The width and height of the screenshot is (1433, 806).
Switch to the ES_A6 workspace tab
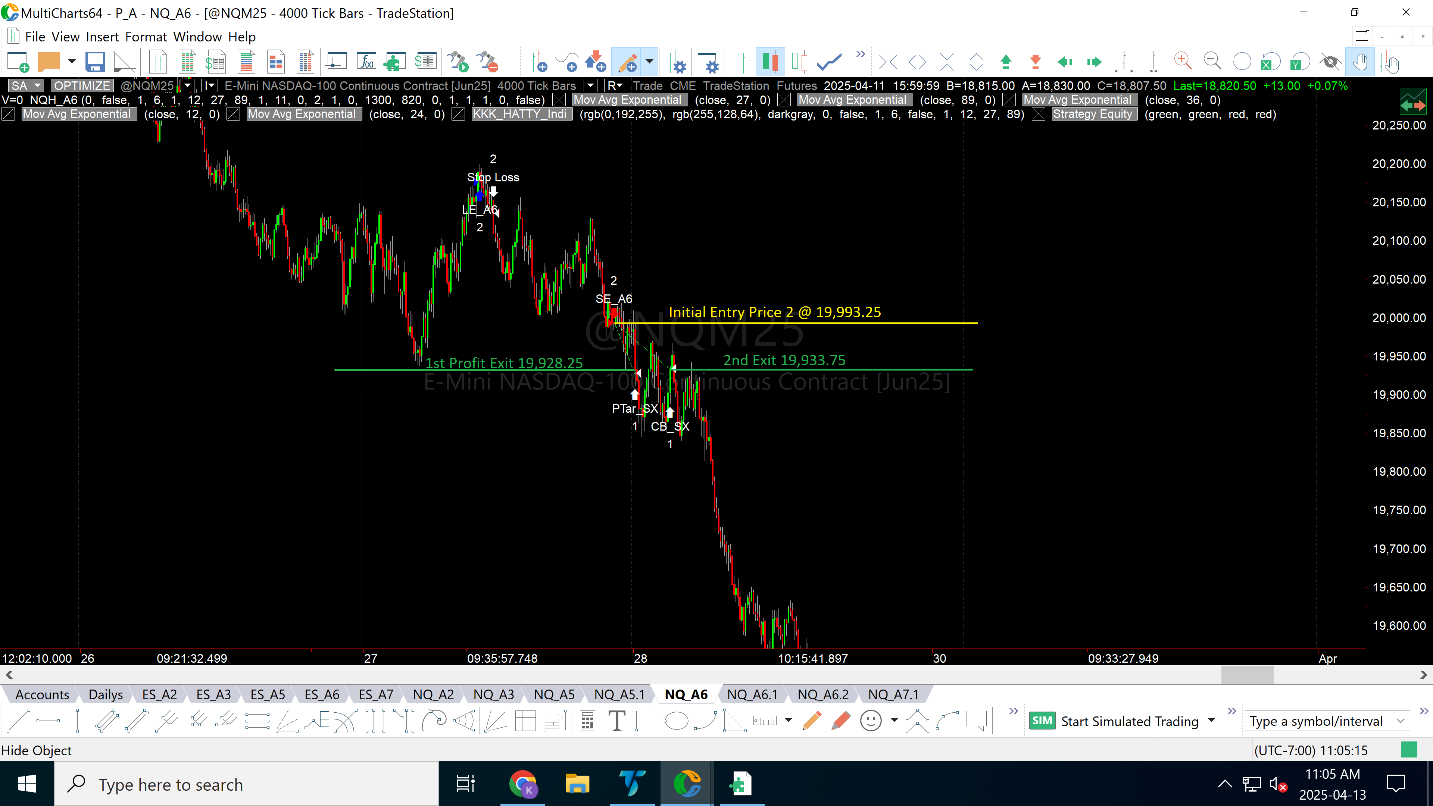tap(322, 694)
